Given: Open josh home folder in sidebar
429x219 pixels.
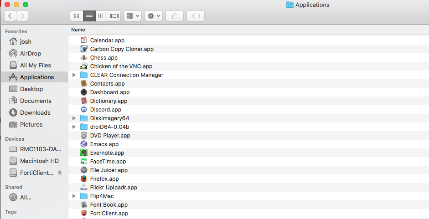Looking at the screenshot, I should click(x=35, y=41).
